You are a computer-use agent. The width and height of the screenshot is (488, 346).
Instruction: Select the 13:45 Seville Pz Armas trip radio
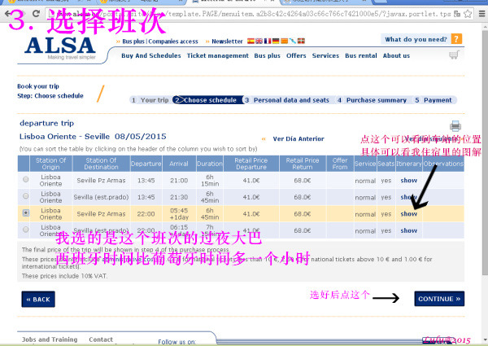pyautogui.click(x=27, y=179)
